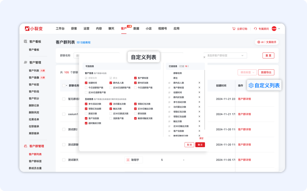Enable the 活跃客户数 checkbox

110,119
